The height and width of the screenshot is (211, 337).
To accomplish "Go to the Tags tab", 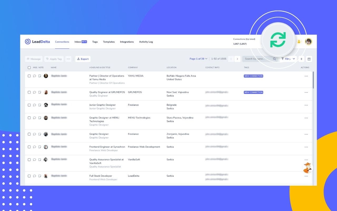I will point(95,42).
